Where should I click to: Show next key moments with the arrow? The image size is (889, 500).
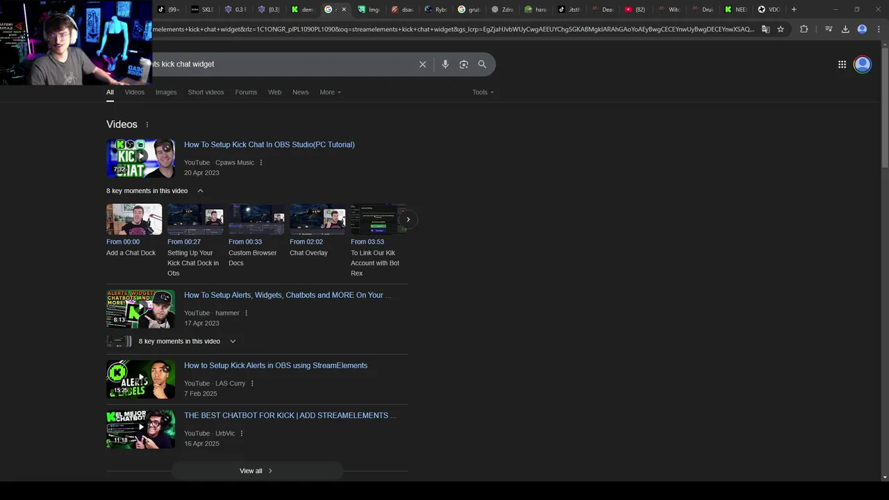[x=408, y=219]
